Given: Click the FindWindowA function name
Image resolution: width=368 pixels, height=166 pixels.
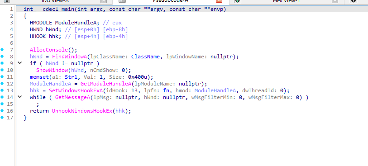Looking at the screenshot, I should pyautogui.click(x=69, y=57).
